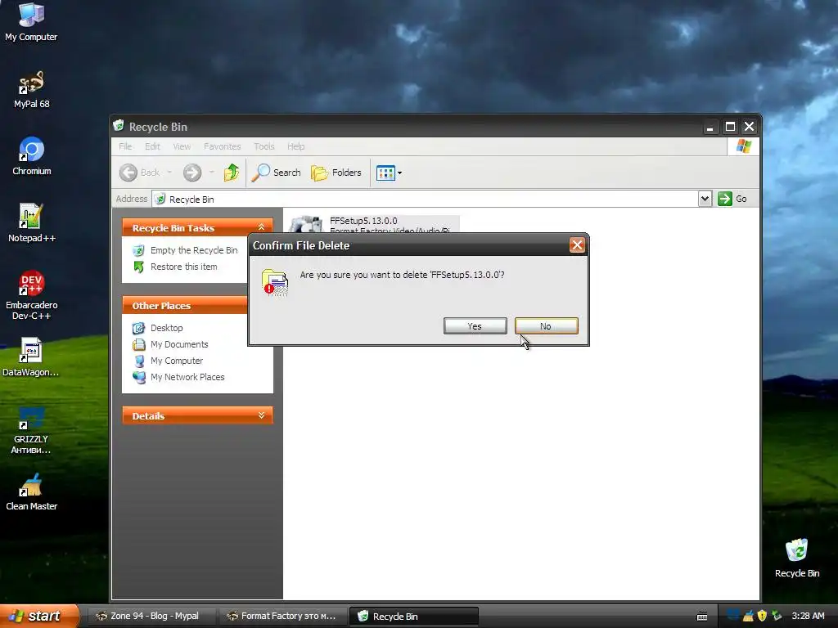Open the Search toolbar button
Image resolution: width=838 pixels, height=628 pixels.
[x=276, y=173]
